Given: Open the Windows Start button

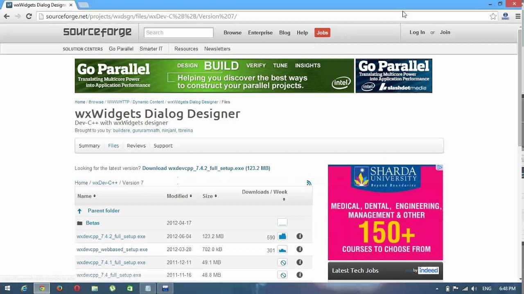Looking at the screenshot, I should click(7, 288).
